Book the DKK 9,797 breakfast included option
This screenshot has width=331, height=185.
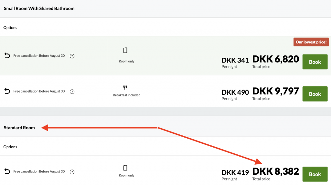315,94
